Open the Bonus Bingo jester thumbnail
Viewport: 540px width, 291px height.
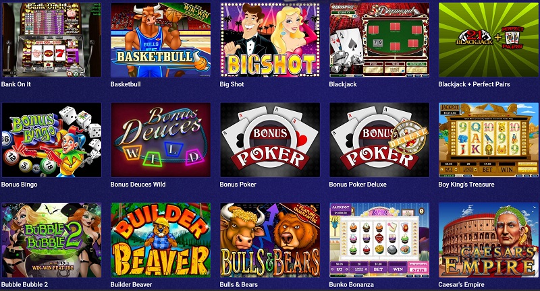click(52, 140)
